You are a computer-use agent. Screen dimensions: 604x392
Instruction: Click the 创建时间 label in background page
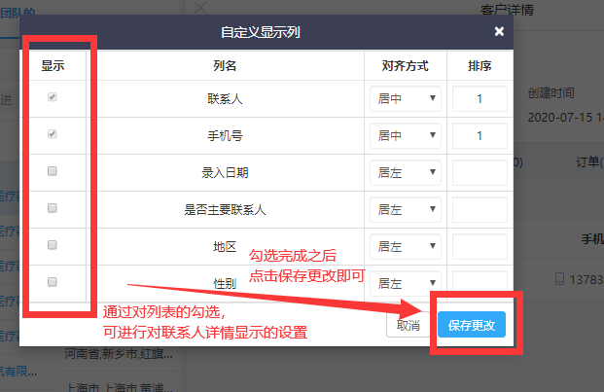pos(551,92)
